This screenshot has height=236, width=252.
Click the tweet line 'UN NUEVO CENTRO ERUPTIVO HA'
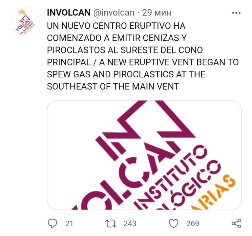click(x=116, y=26)
